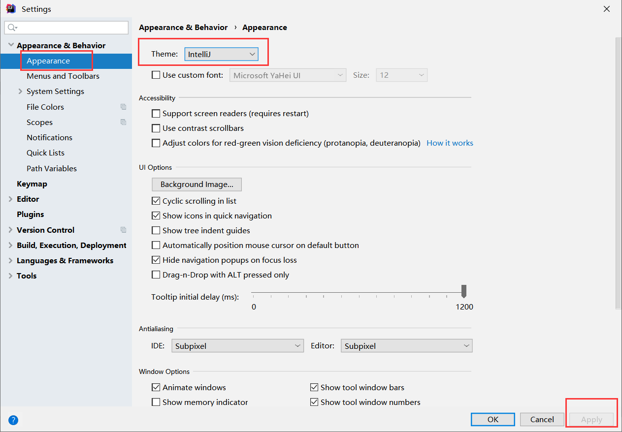Expand the Editor tree node
Screen dimensions: 622x432
[x=11, y=199]
